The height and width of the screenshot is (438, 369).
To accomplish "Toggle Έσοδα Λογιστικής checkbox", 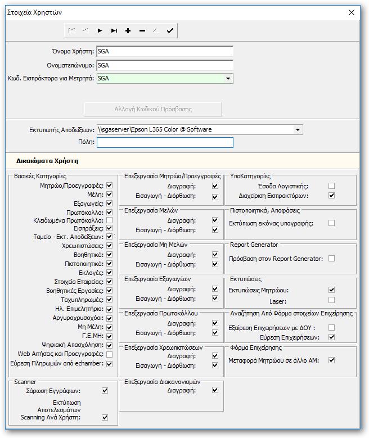I will [x=331, y=186].
